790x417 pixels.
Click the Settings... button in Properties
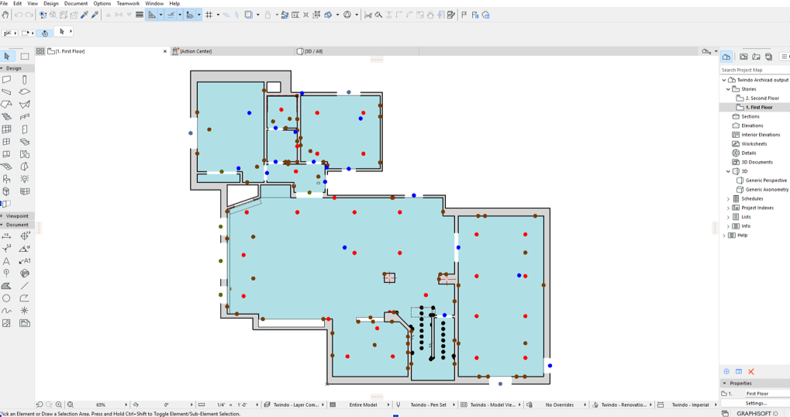tap(756, 403)
